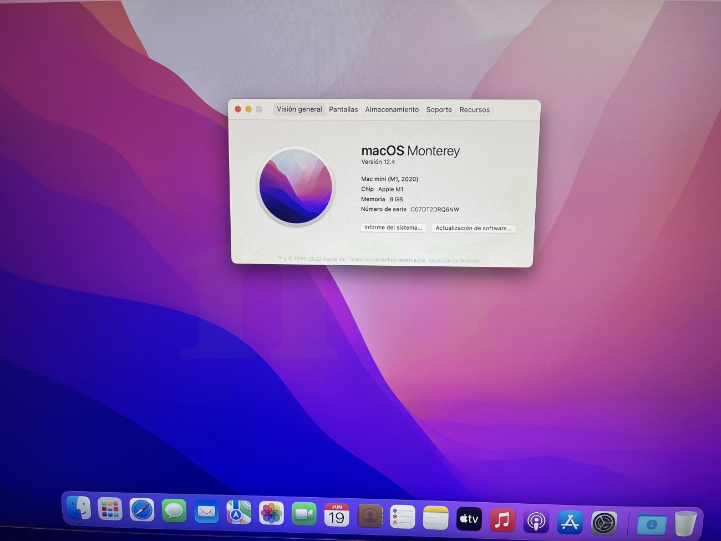Switch to the Pantallas tab
The image size is (721, 541).
coord(343,109)
